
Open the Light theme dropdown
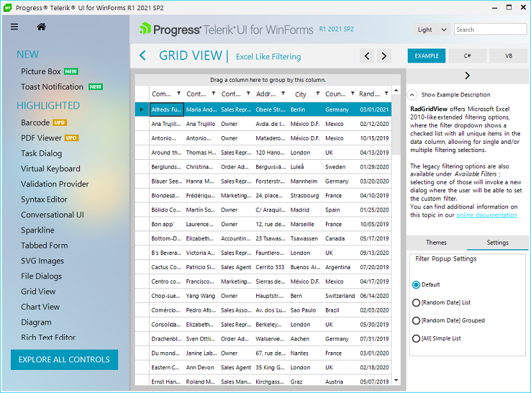coord(432,29)
